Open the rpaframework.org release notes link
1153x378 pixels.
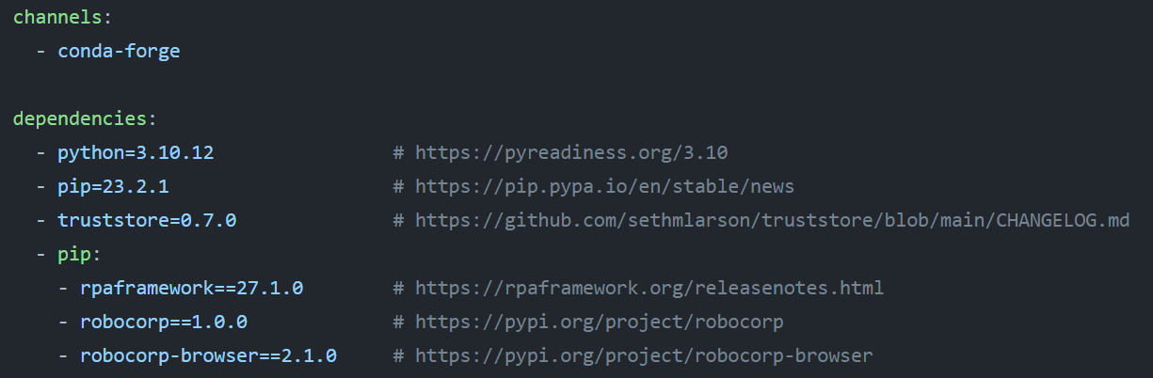[x=649, y=288]
